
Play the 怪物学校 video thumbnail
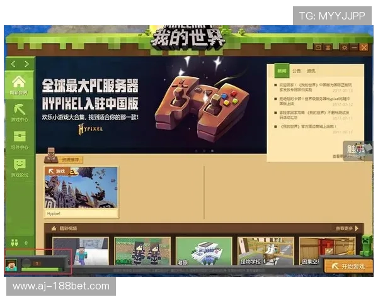point(266,251)
